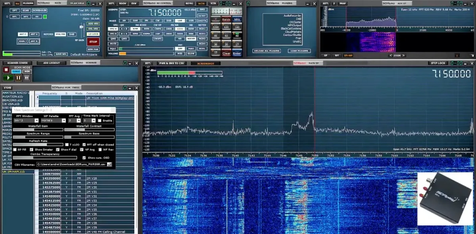Toggle the WF Rev checkbox

click(x=100, y=150)
